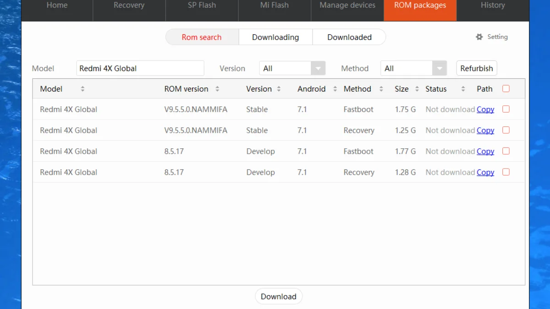The height and width of the screenshot is (309, 550).
Task: Copy path for 8.5.17 Fastboot ROM
Action: point(485,152)
